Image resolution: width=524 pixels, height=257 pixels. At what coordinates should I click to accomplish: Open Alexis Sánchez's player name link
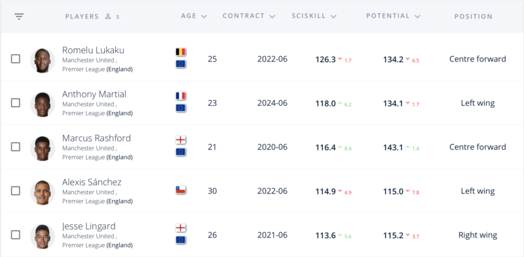point(92,182)
